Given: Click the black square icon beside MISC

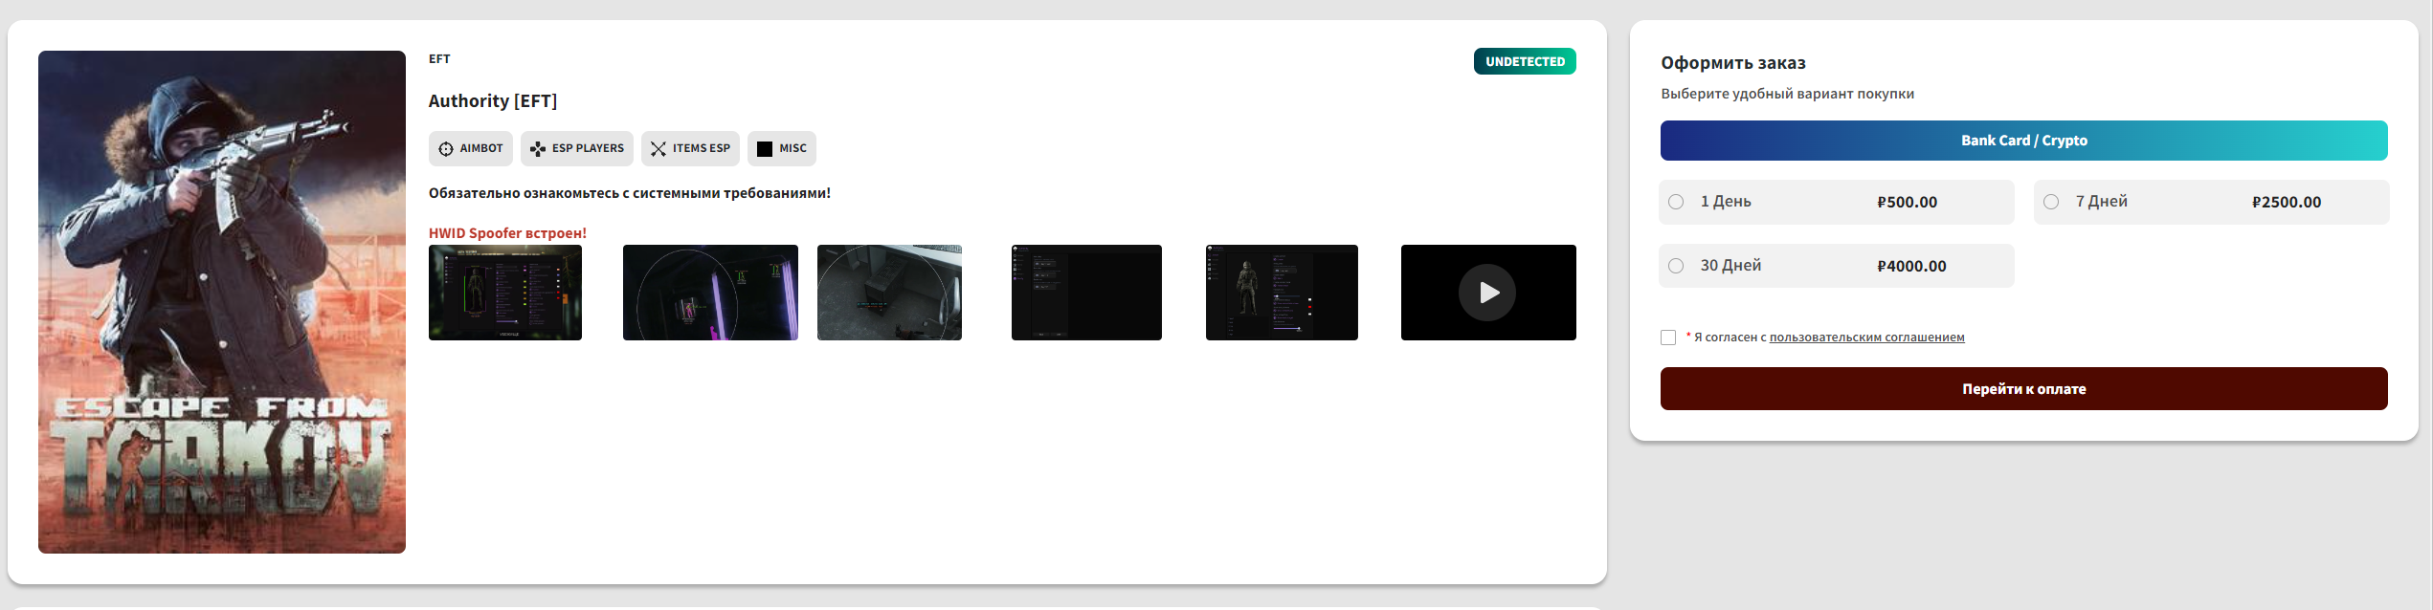Looking at the screenshot, I should coord(765,149).
